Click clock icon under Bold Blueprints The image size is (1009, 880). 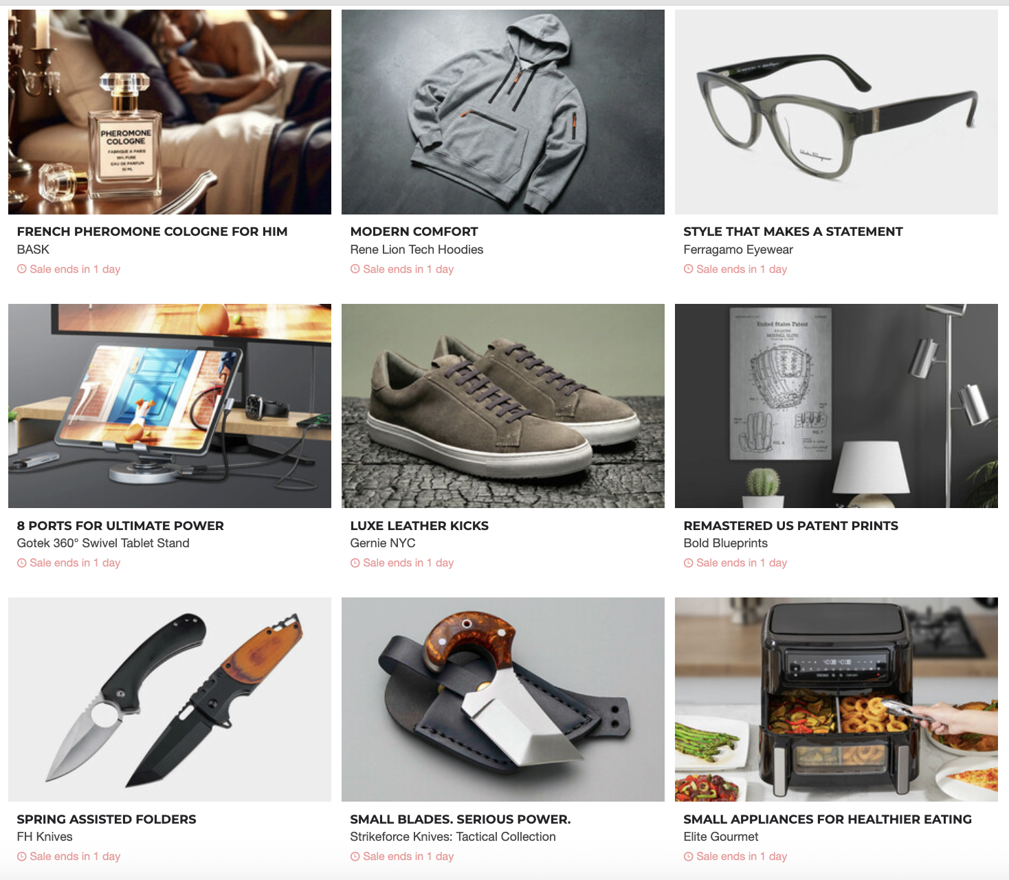689,563
